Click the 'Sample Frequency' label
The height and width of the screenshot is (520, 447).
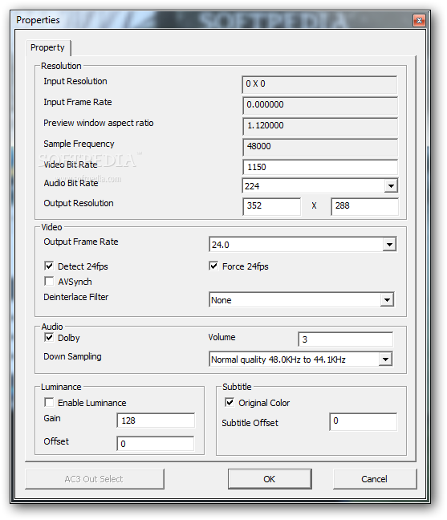[x=79, y=144]
